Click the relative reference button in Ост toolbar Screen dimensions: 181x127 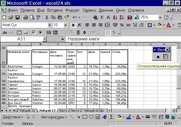click(165, 56)
